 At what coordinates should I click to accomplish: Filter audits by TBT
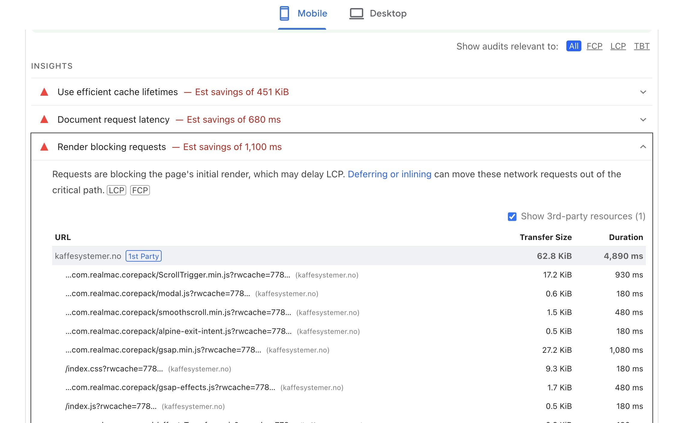(642, 46)
